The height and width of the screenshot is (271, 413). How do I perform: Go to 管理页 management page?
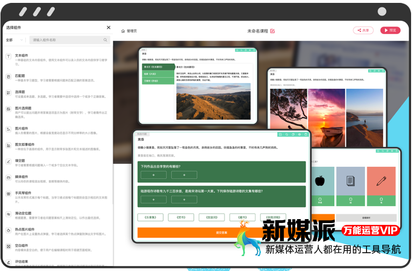pos(132,31)
